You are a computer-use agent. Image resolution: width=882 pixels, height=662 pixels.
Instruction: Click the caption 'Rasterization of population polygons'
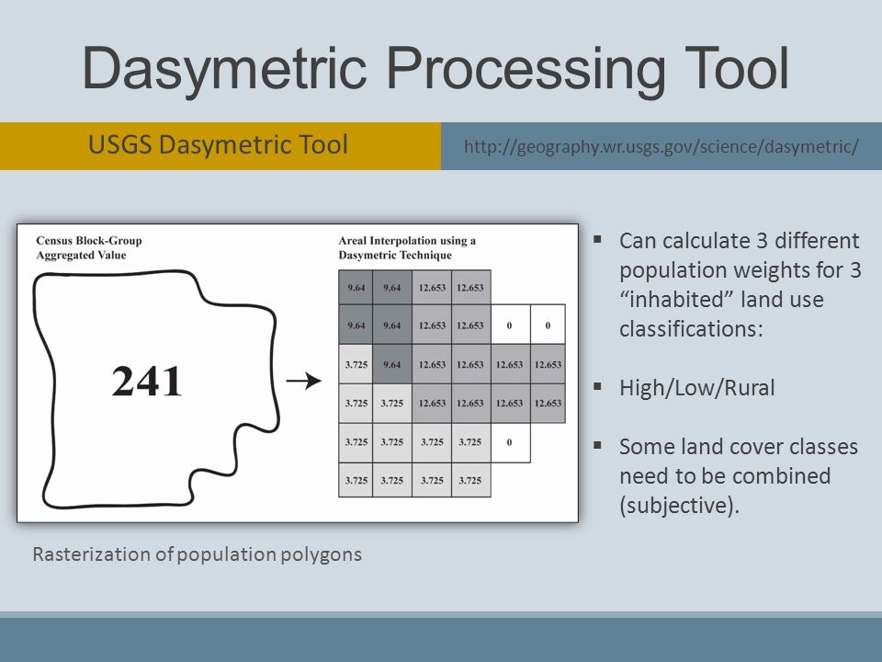coord(197,554)
